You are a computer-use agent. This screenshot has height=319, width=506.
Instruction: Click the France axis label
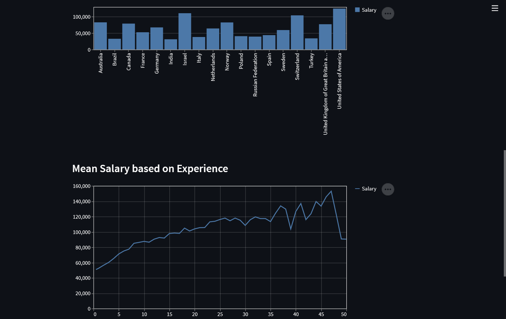(143, 60)
